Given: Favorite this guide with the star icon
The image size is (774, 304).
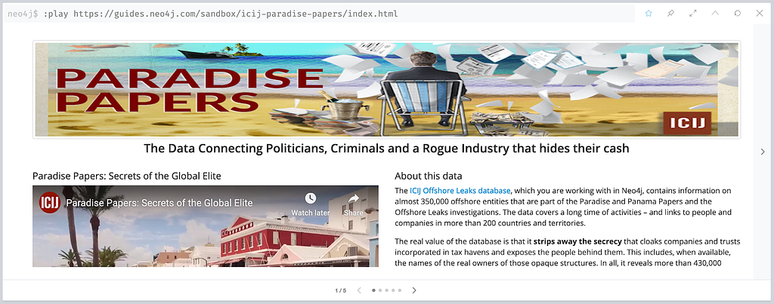Looking at the screenshot, I should [x=649, y=14].
